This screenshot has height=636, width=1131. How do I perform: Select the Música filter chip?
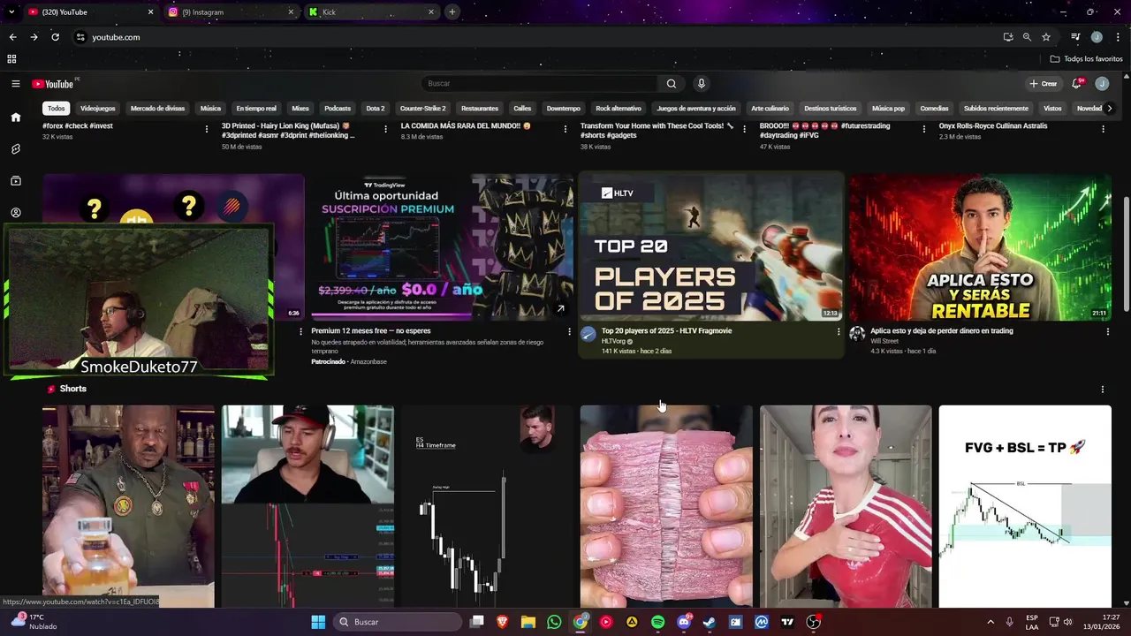(210, 109)
